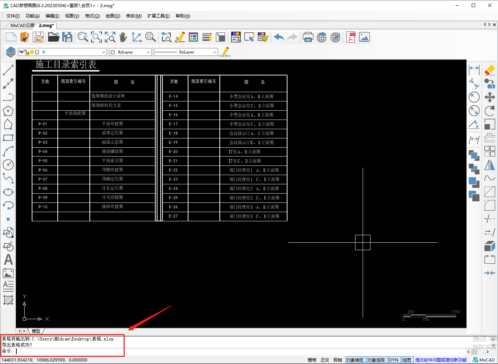Undo the last action
498x364 pixels.
pyautogui.click(x=279, y=37)
